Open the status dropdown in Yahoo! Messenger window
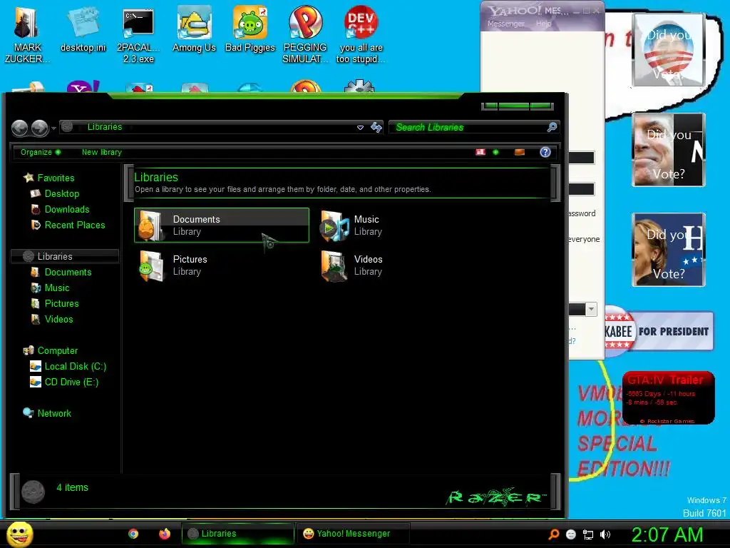 pos(591,309)
